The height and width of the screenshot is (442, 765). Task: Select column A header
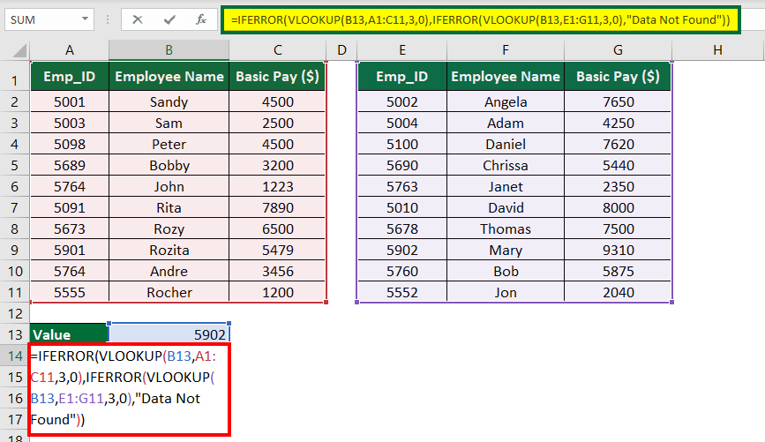coord(70,49)
